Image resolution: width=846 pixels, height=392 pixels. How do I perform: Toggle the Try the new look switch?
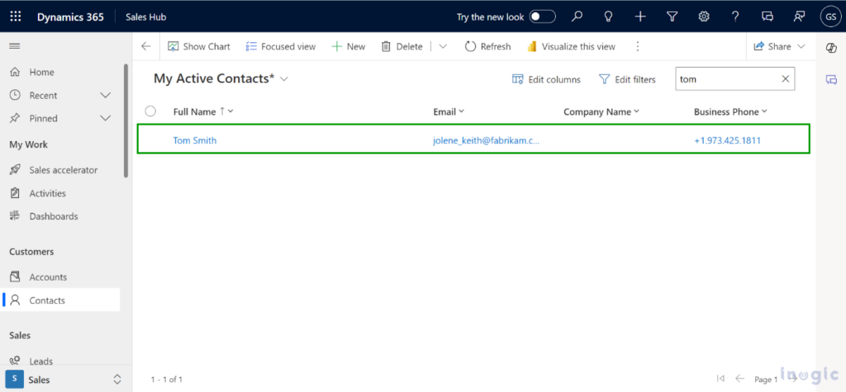point(542,17)
